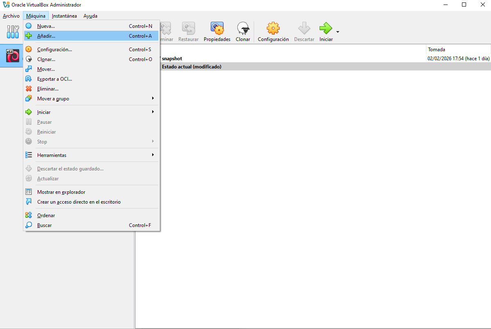Click the Clonar sheep toolbar button
The height and width of the screenshot is (329, 491).
click(x=243, y=32)
